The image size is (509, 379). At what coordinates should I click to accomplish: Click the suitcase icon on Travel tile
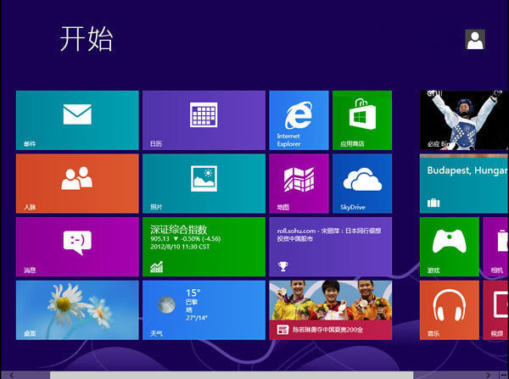433,203
